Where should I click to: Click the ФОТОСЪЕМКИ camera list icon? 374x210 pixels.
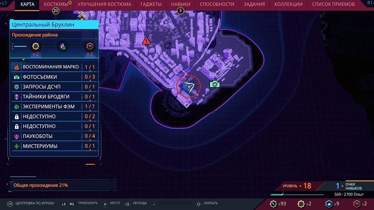click(17, 77)
